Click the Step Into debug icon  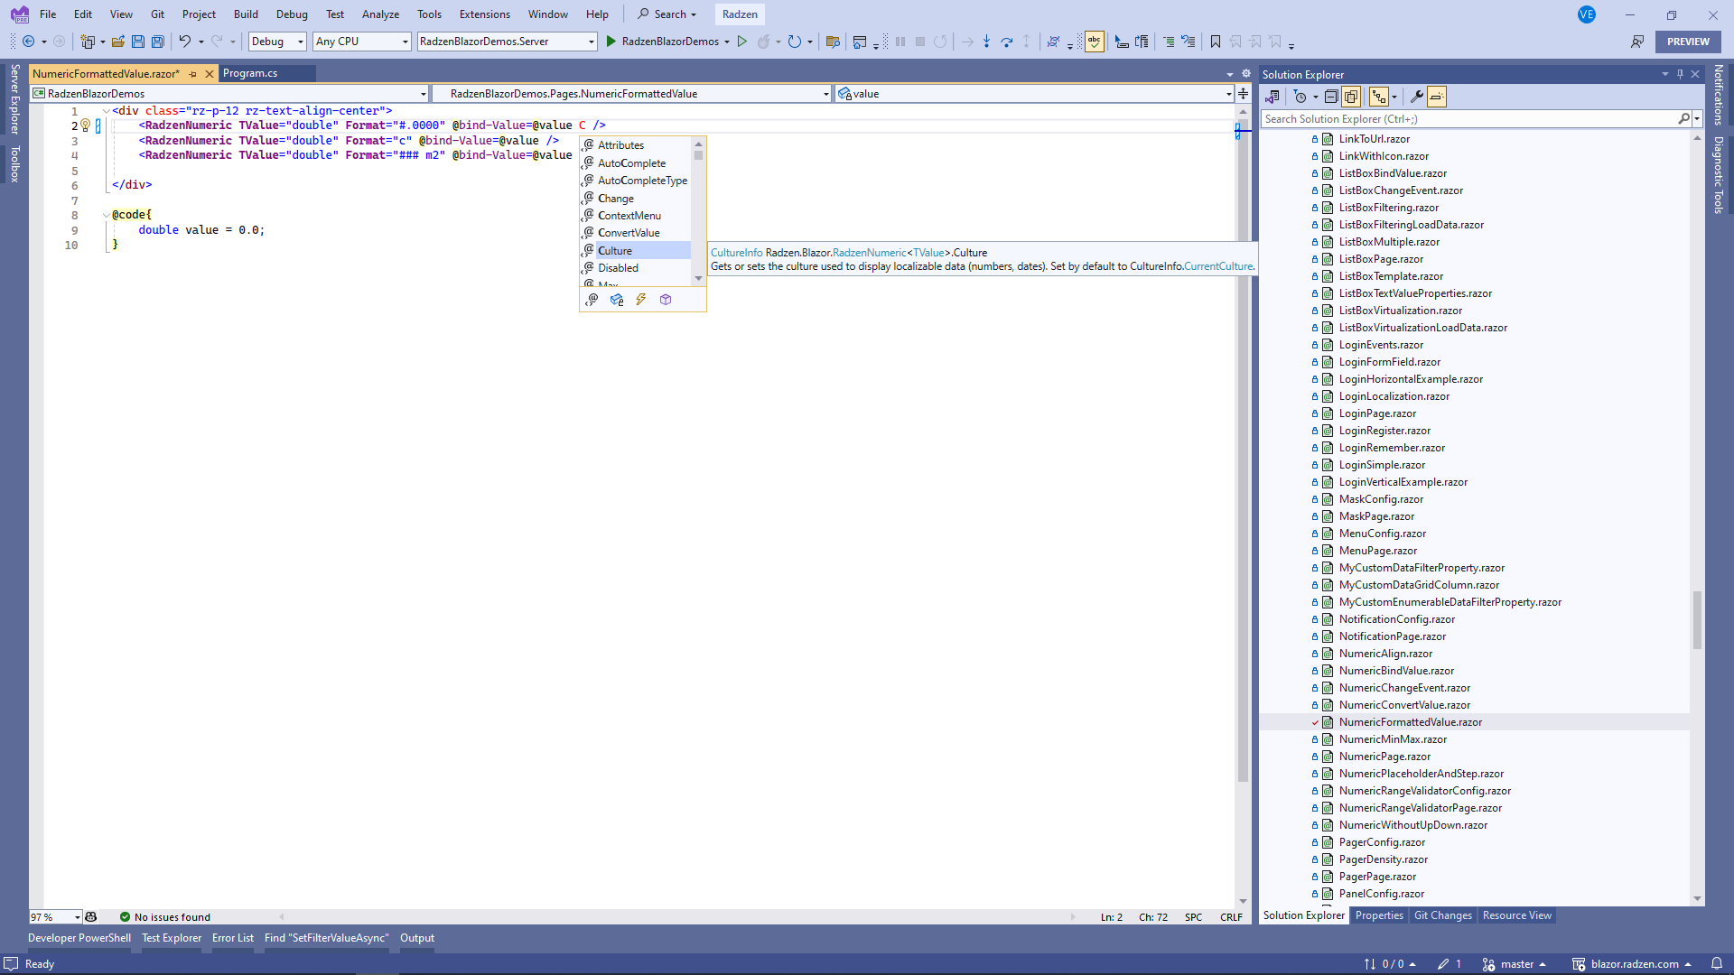[x=986, y=42]
